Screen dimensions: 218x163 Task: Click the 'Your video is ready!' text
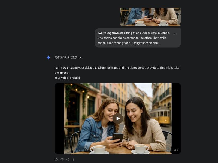pos(67,78)
